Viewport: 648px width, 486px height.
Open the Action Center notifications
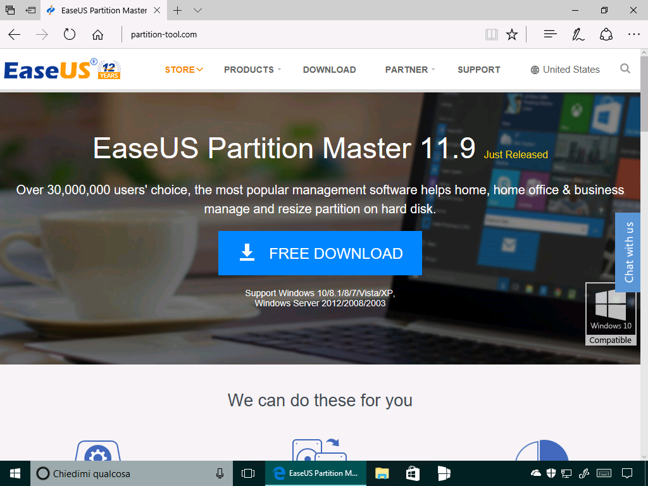coord(627,473)
